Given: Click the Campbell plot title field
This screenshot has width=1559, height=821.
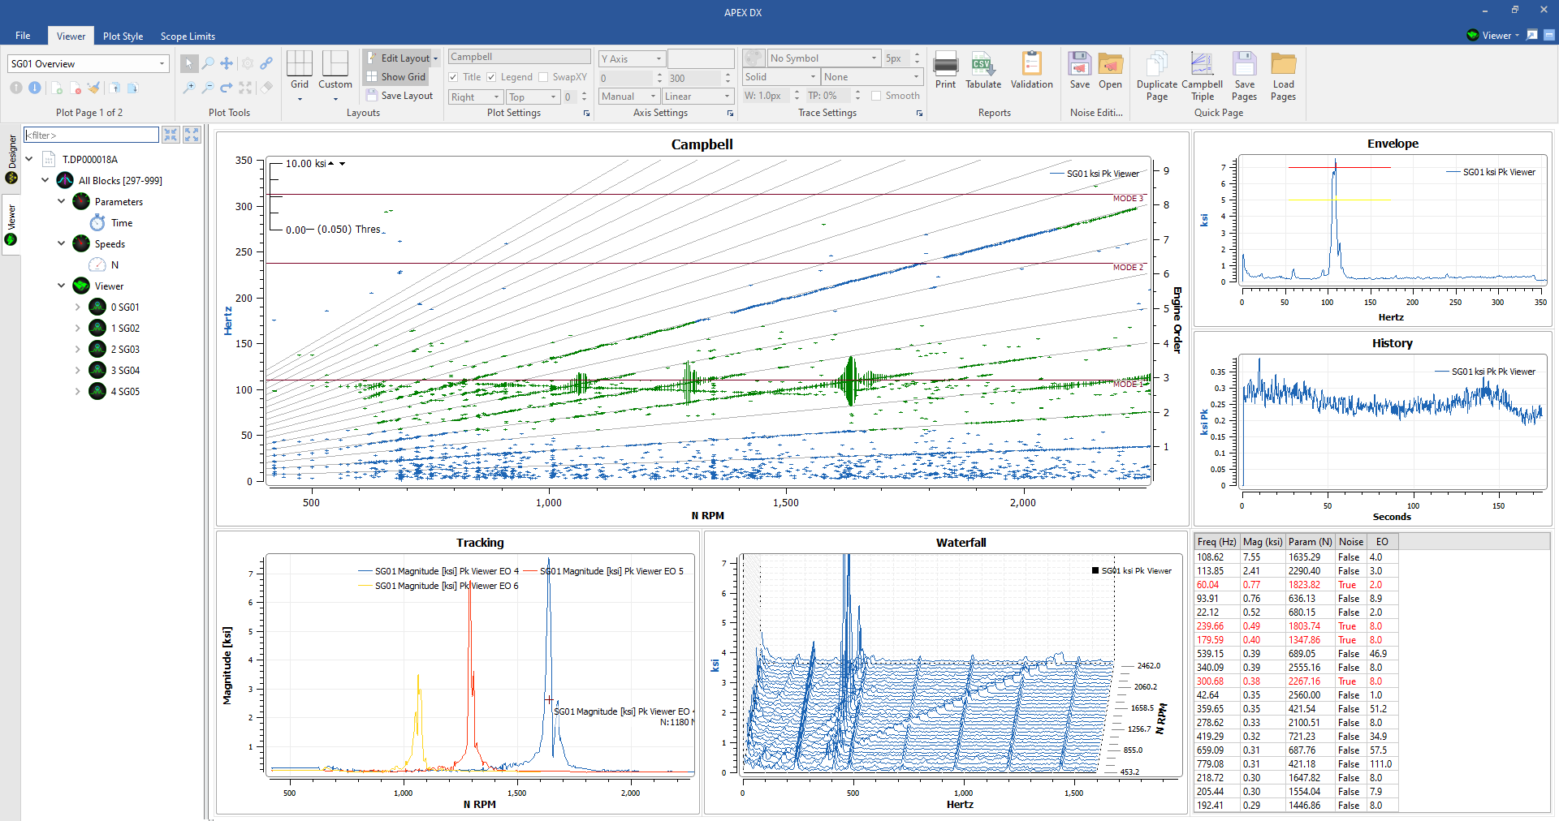Looking at the screenshot, I should click(519, 57).
